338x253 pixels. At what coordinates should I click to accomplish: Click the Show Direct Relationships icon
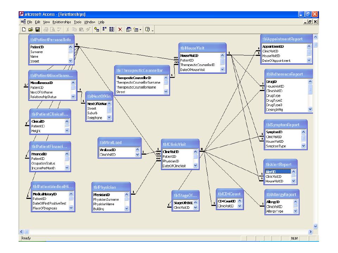point(105,30)
